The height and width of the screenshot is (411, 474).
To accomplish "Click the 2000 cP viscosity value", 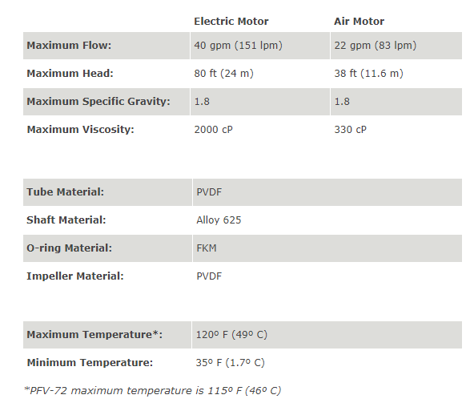I will pos(214,130).
